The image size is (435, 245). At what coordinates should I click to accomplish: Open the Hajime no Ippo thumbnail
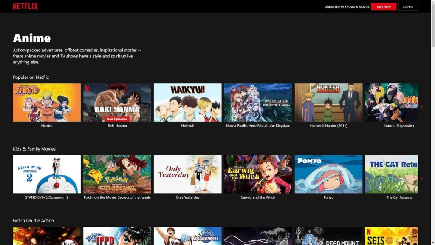[117, 236]
